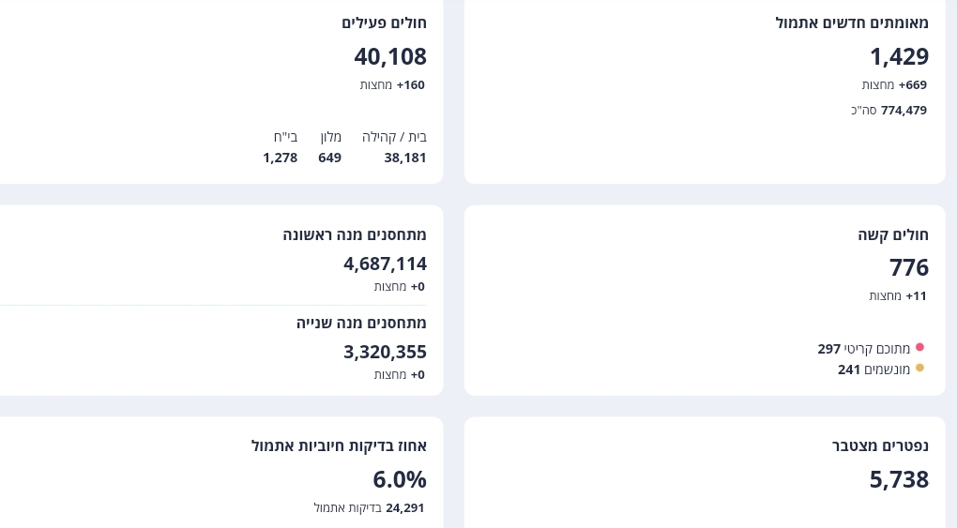Image resolution: width=957 pixels, height=528 pixels.
Task: Click the נפטרים מצטבר card title
Action: 880,445
